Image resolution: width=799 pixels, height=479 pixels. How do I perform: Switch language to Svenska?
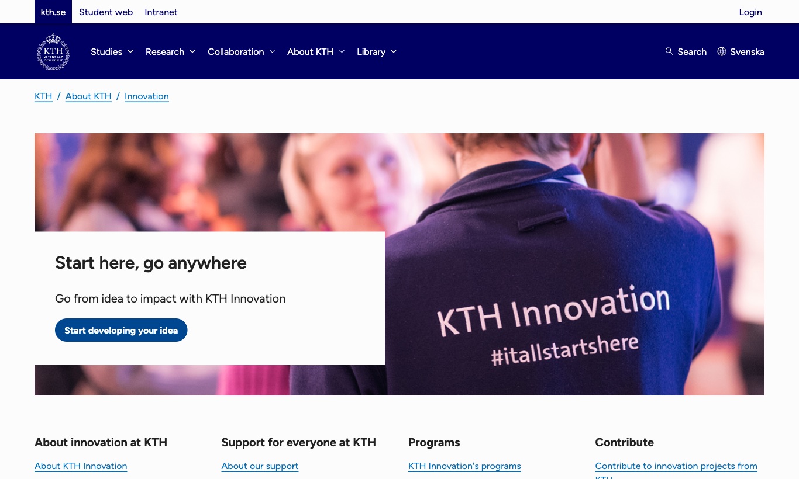[x=747, y=51]
